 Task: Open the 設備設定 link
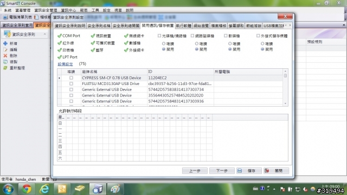pos(65,64)
